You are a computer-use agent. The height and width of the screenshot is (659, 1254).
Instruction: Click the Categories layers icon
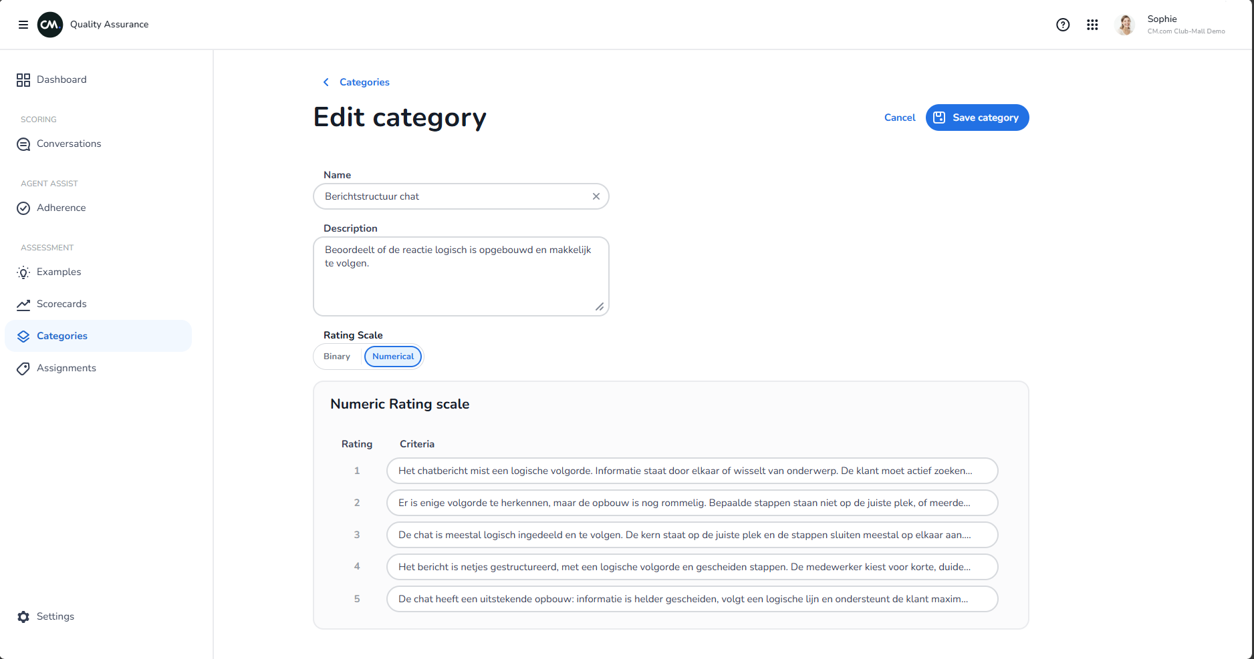[23, 337]
